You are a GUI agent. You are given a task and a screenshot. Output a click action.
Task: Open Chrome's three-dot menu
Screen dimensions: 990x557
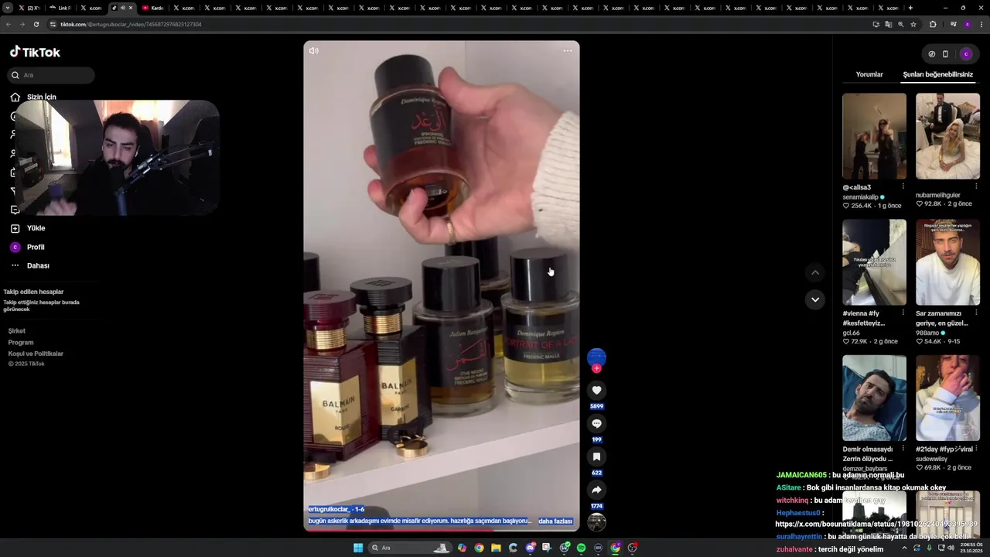(x=981, y=24)
